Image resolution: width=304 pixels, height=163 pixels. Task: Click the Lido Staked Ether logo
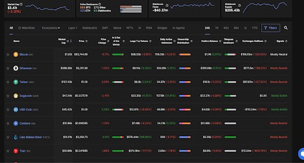coord(16,137)
